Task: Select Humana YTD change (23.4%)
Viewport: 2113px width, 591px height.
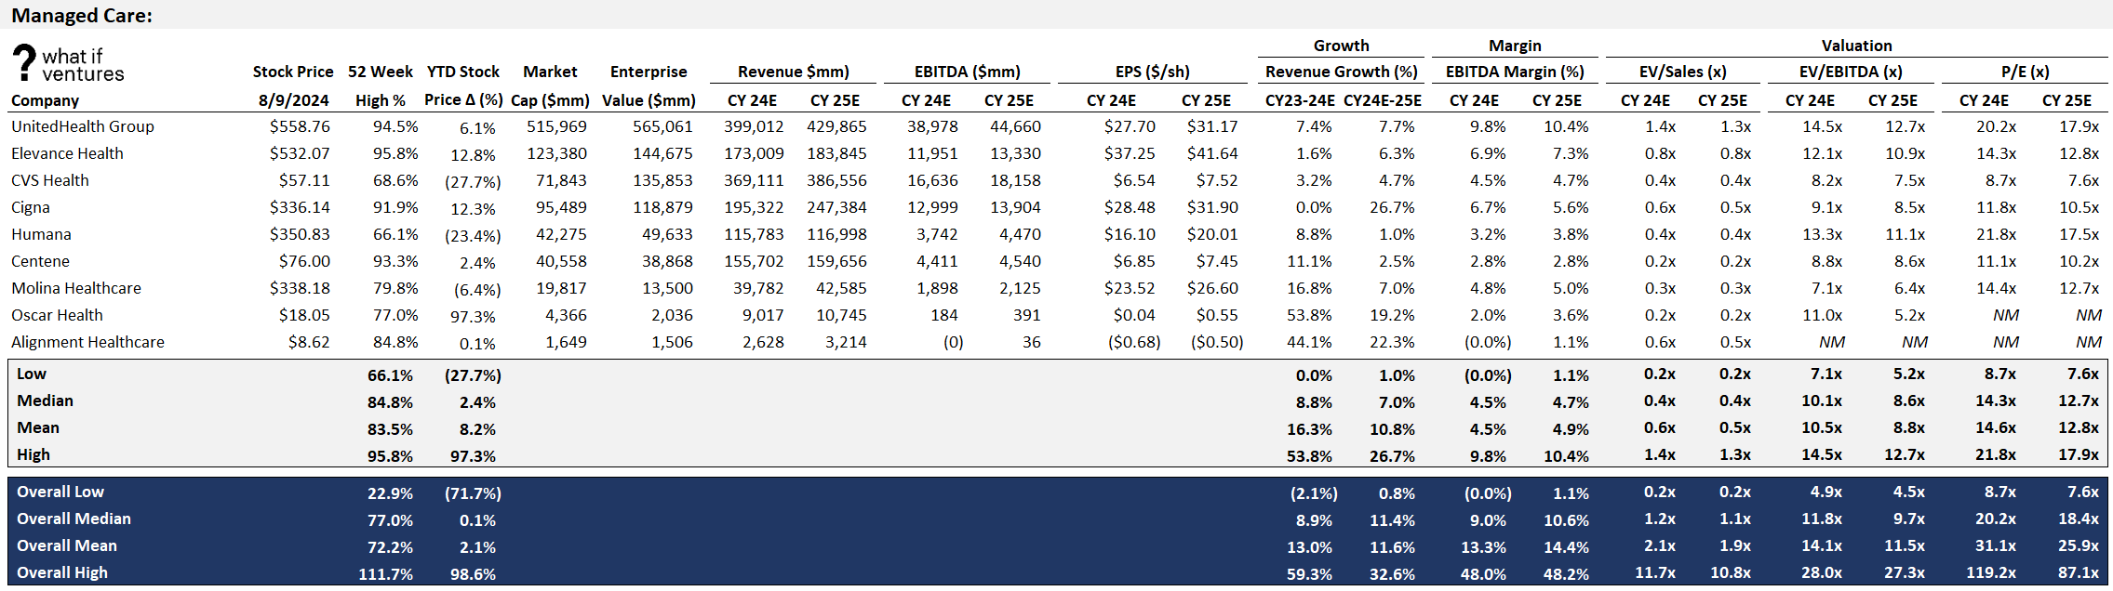Action: 473,236
